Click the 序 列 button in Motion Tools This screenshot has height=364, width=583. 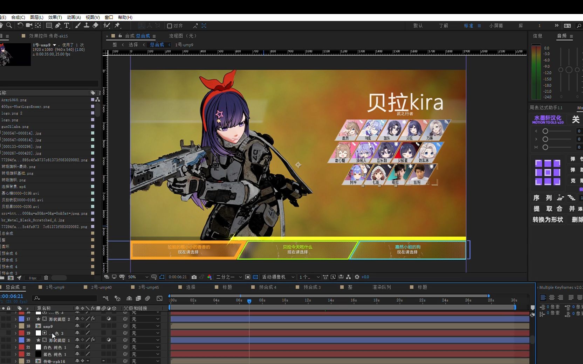pos(542,198)
